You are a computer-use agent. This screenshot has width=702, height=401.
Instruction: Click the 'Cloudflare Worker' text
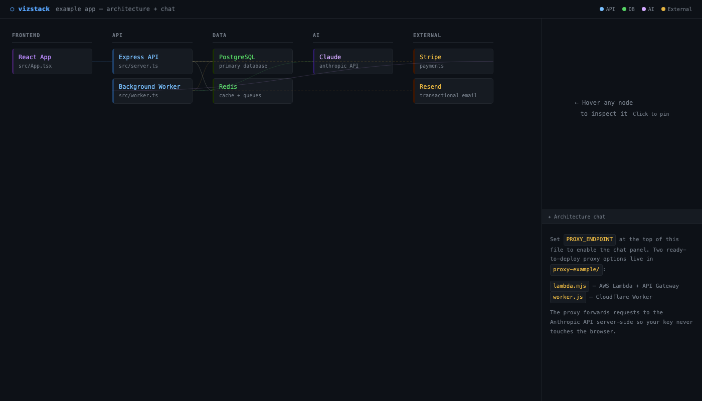(x=624, y=297)
